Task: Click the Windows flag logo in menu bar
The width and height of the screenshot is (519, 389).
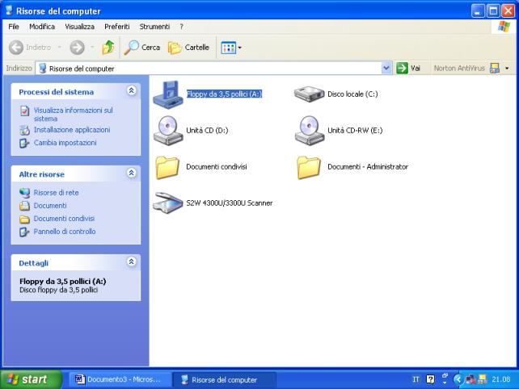Action: pyautogui.click(x=504, y=27)
